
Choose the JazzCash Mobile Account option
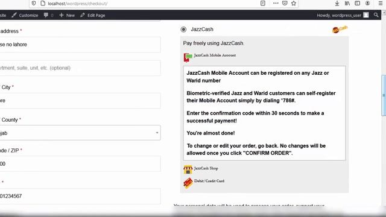(x=215, y=55)
